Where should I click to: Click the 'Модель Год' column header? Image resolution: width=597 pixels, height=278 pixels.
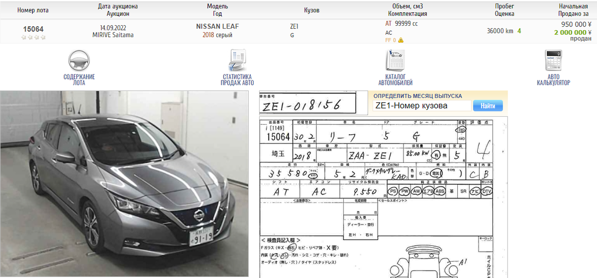coord(217,10)
